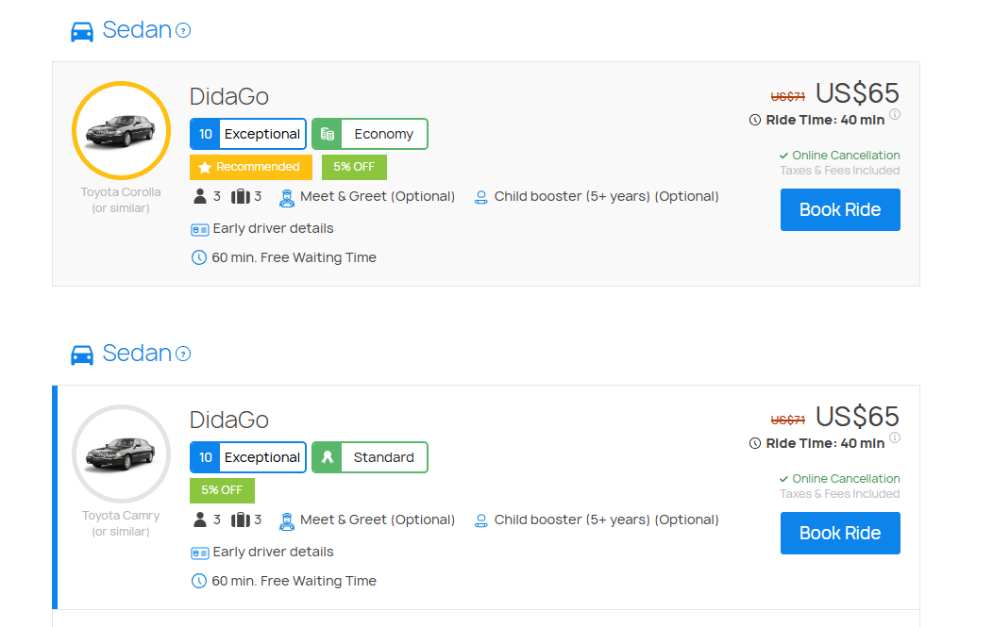Open the help tooltip next to second Sedan heading
This screenshot has width=993, height=627.
(183, 354)
